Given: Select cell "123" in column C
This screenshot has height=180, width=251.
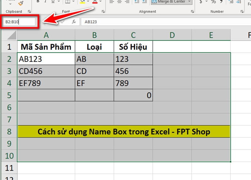Looking at the screenshot, I should (133, 59).
